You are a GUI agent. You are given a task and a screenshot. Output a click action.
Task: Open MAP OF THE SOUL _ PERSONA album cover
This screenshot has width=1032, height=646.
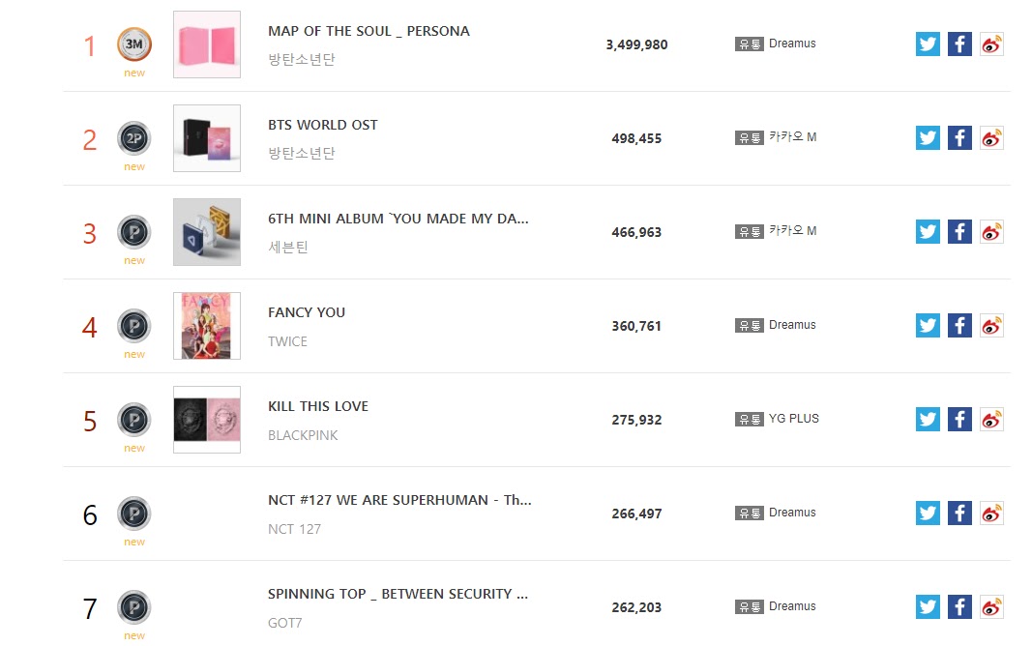tap(207, 44)
